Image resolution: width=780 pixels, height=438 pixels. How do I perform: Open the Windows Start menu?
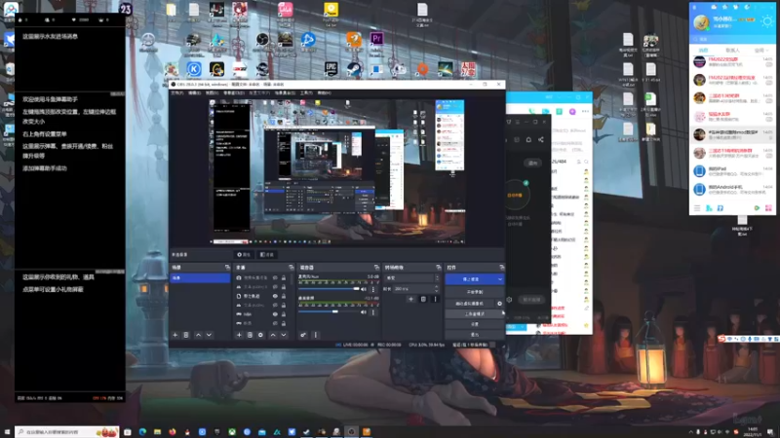pyautogui.click(x=7, y=432)
